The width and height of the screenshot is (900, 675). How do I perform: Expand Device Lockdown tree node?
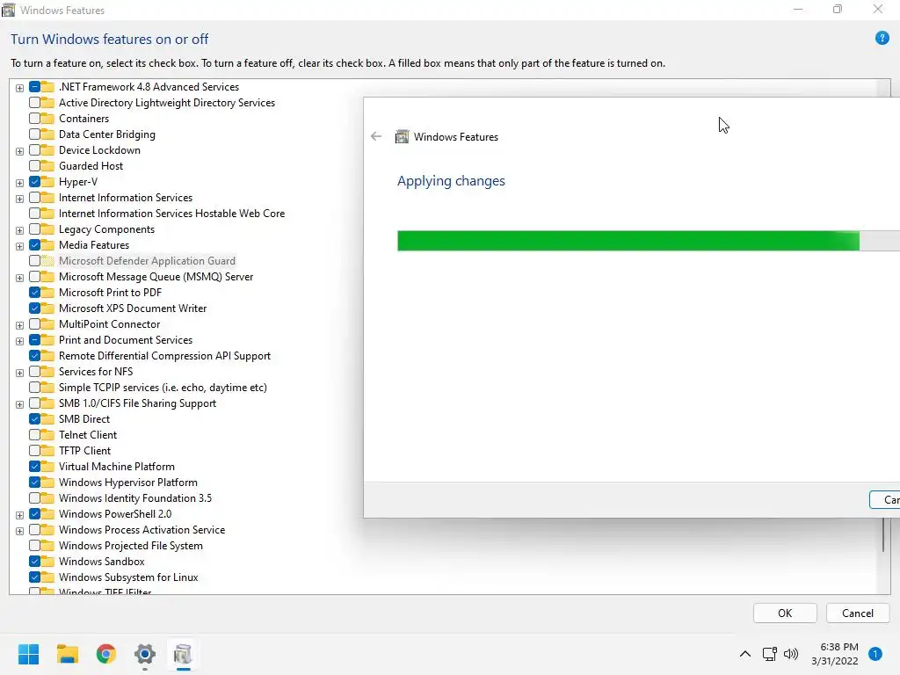tap(19, 151)
